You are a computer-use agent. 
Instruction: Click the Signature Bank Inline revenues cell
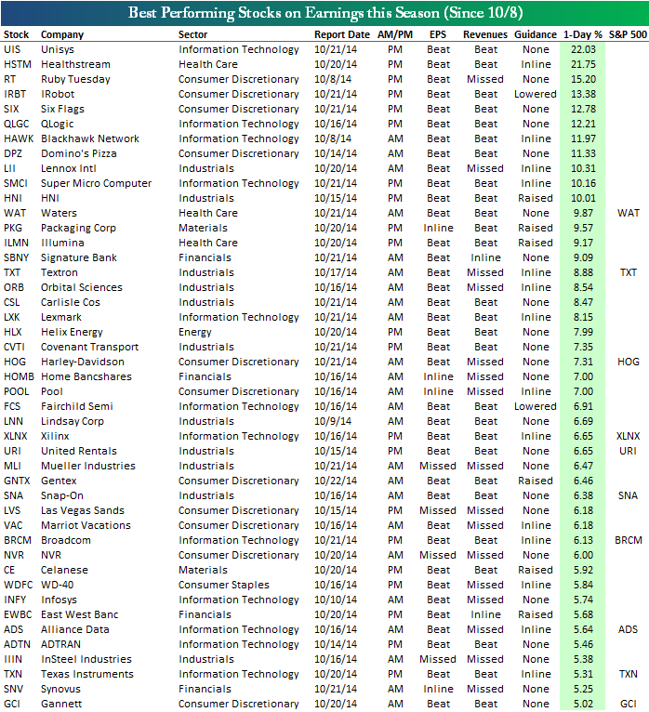[485, 257]
